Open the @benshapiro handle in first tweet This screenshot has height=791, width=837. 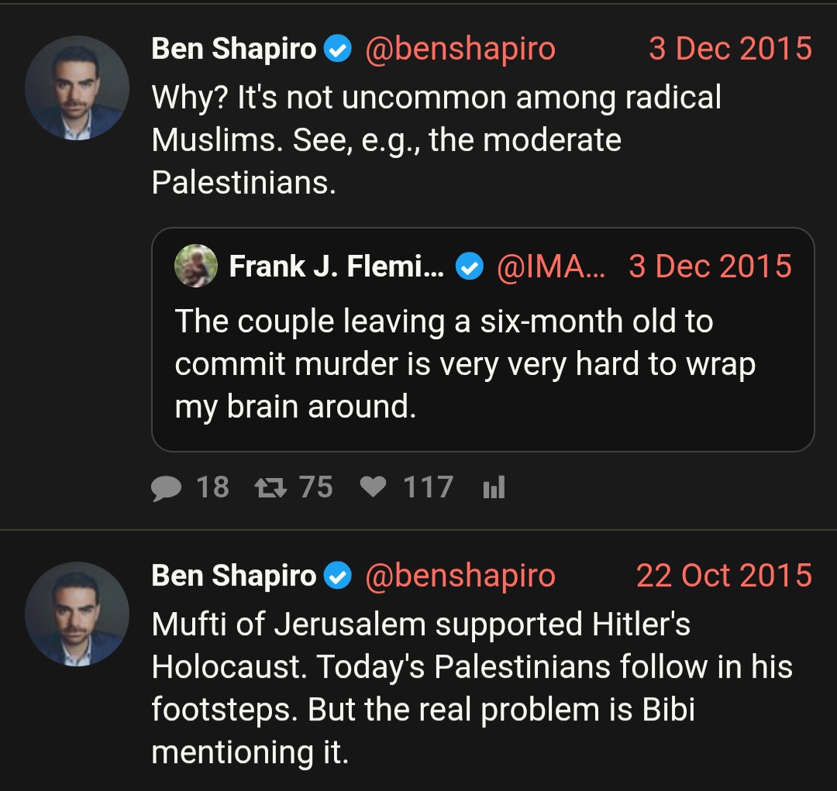pos(460,49)
